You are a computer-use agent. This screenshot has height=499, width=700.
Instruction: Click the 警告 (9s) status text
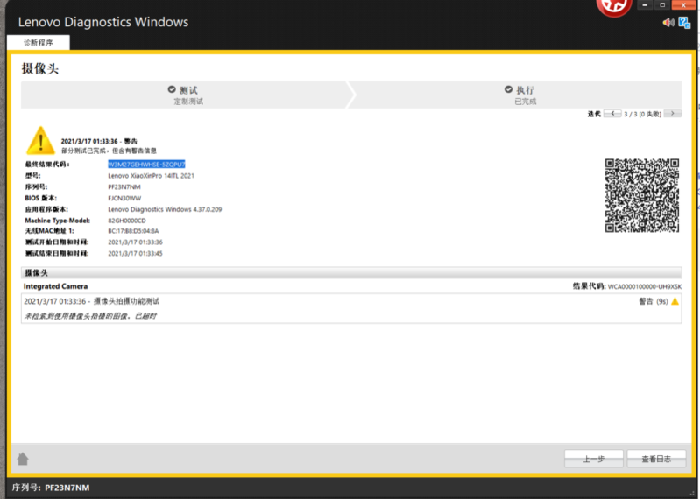(x=653, y=301)
